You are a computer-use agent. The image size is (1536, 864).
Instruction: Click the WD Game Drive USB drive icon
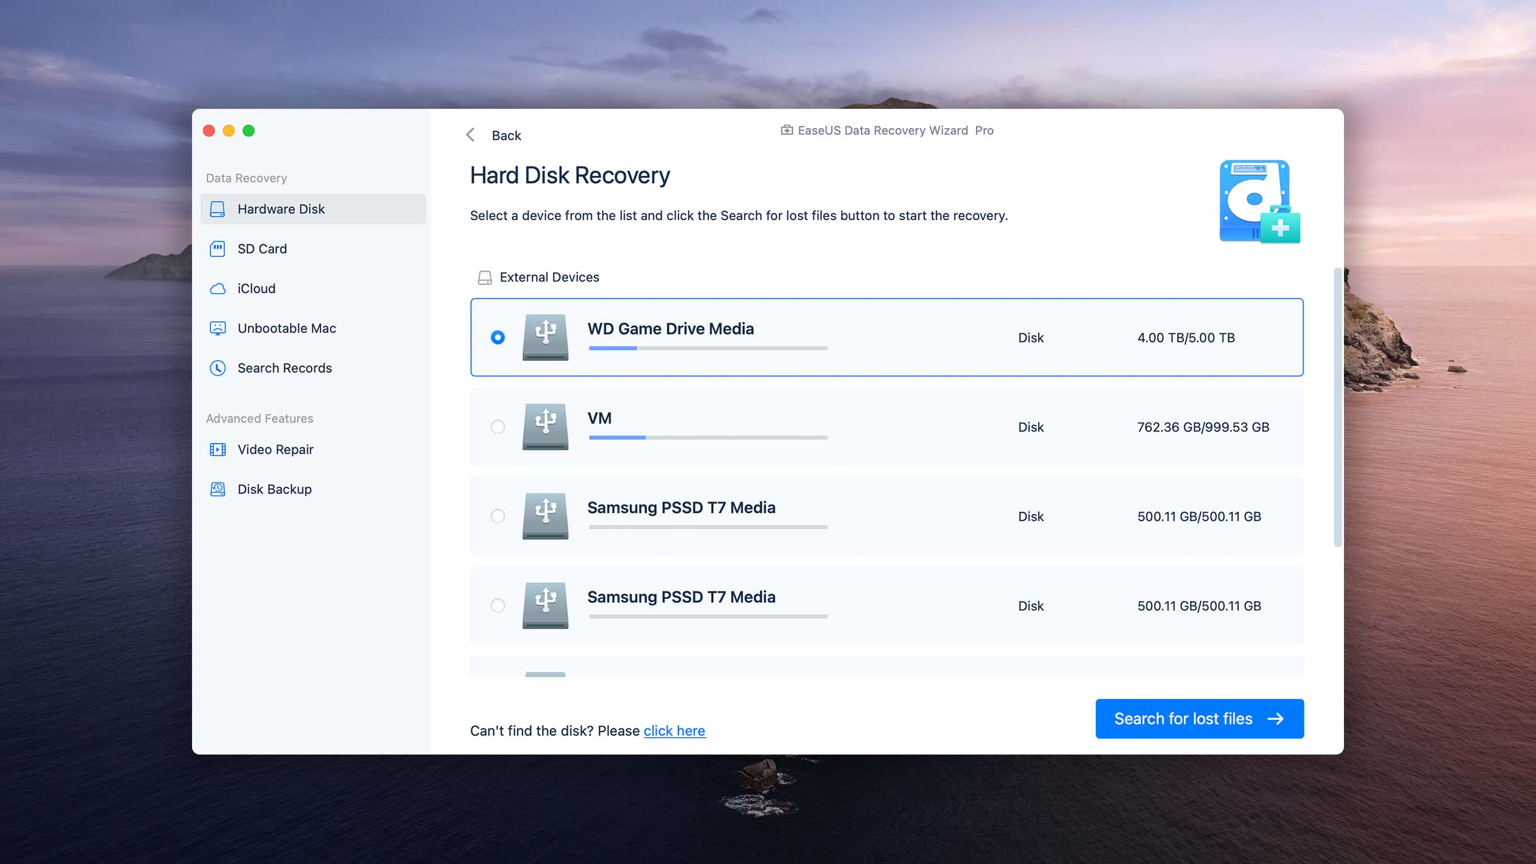545,337
